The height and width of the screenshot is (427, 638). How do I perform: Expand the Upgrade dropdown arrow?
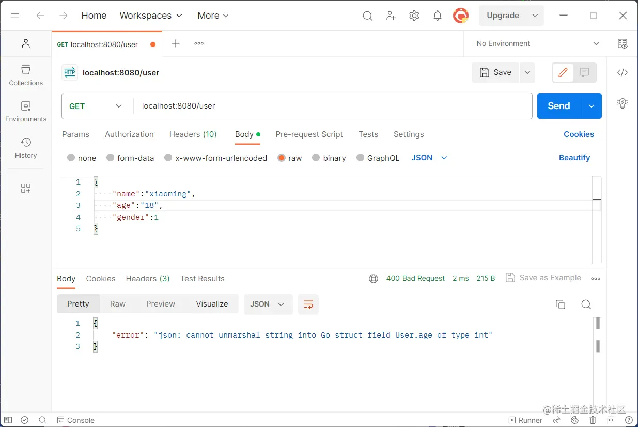tap(535, 16)
